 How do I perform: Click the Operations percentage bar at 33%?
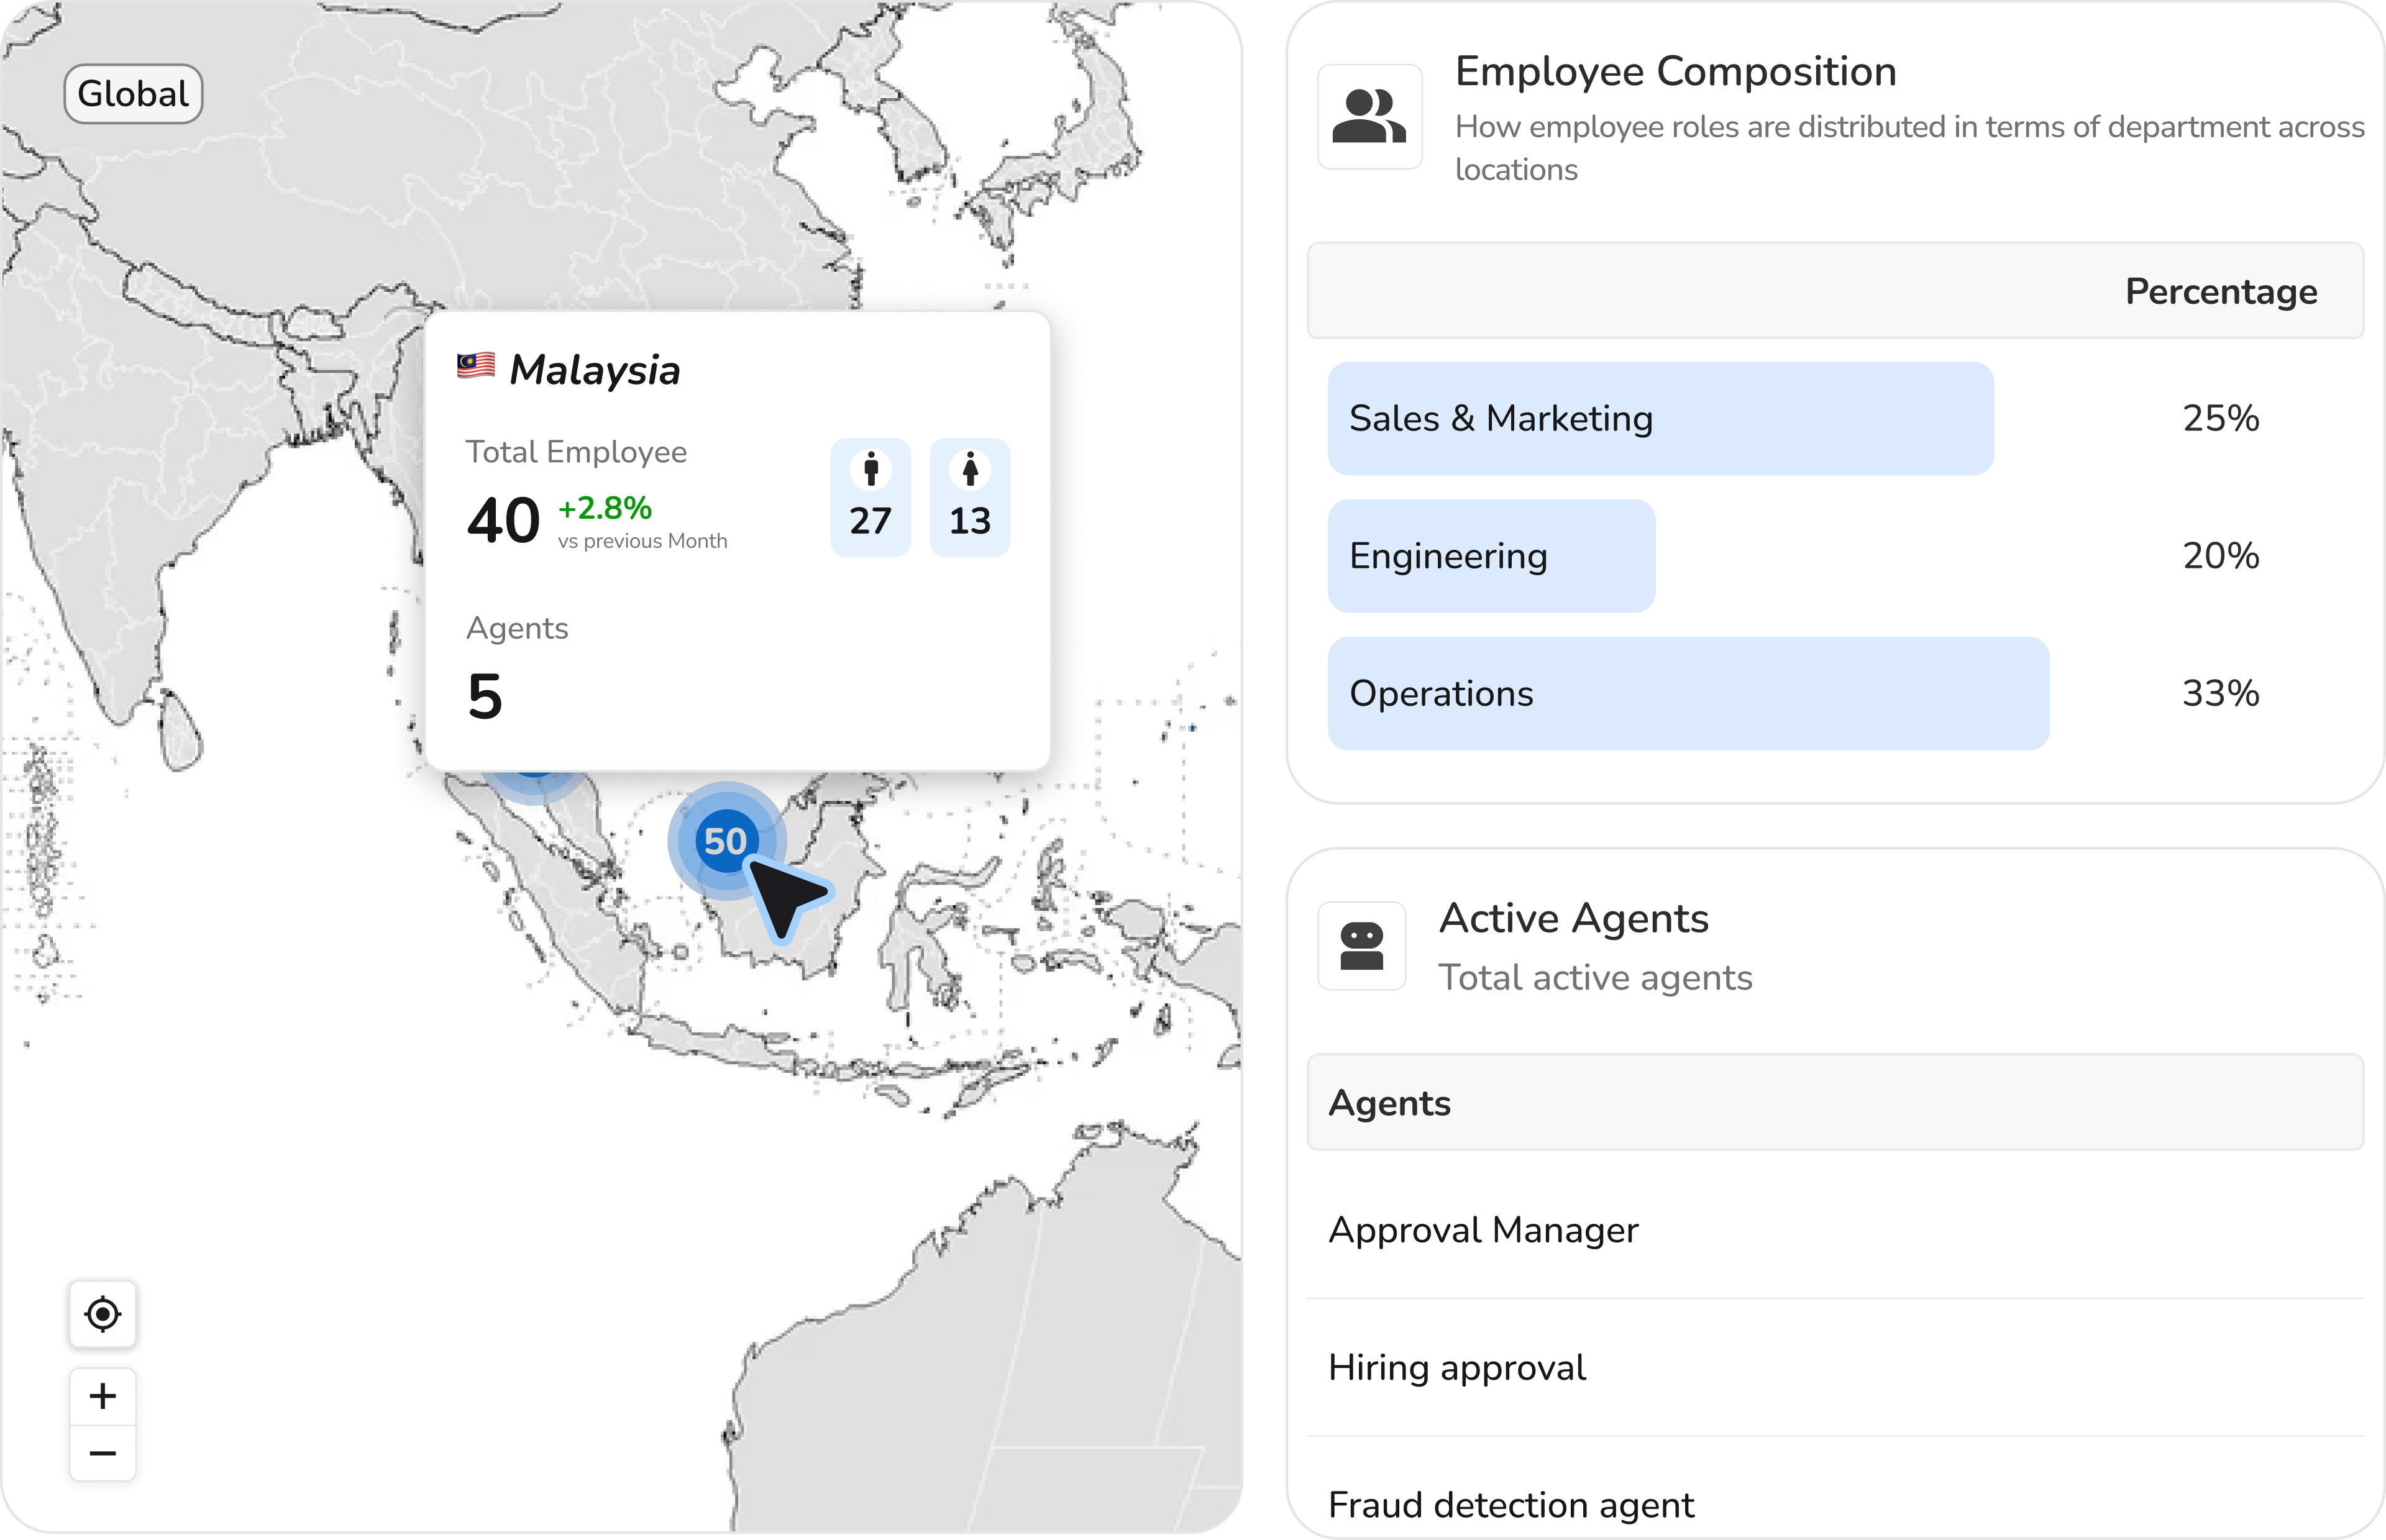(1688, 693)
